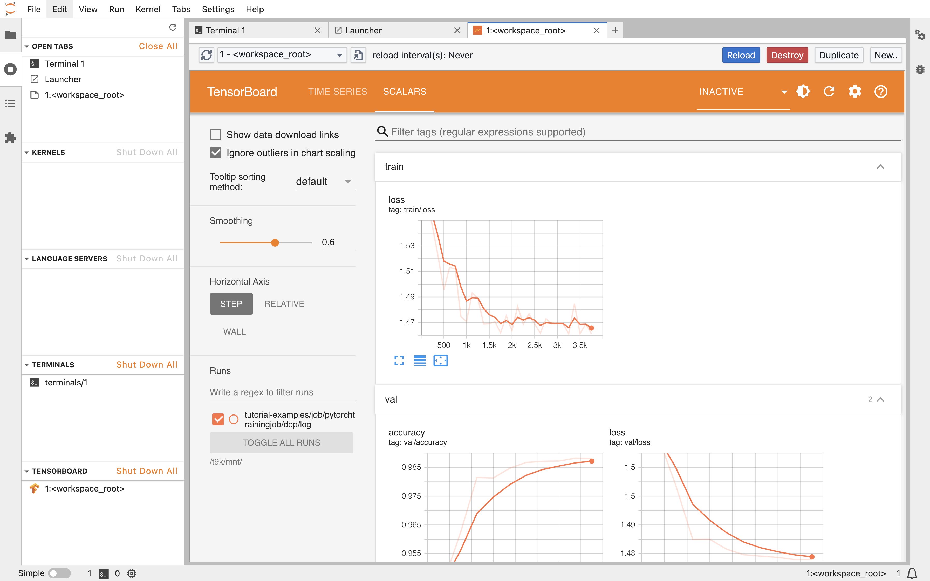The image size is (930, 581).
Task: Open the Debugger bug icon in right sidebar
Action: (x=920, y=69)
